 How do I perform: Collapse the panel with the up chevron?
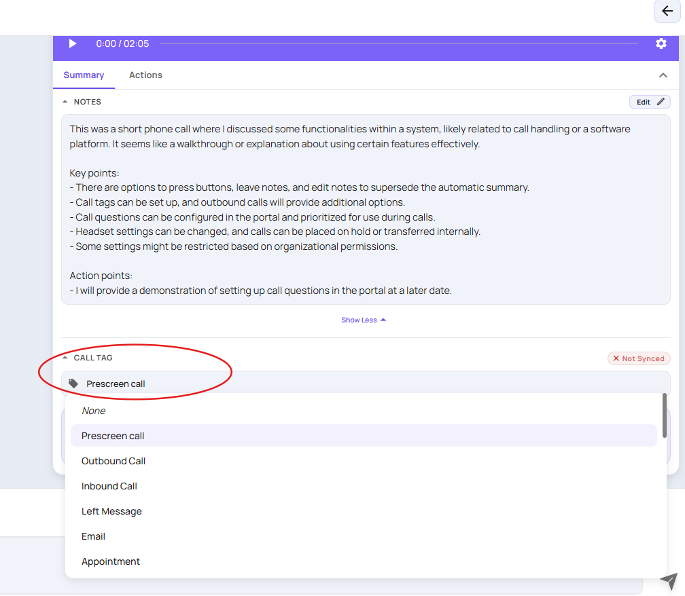[663, 75]
